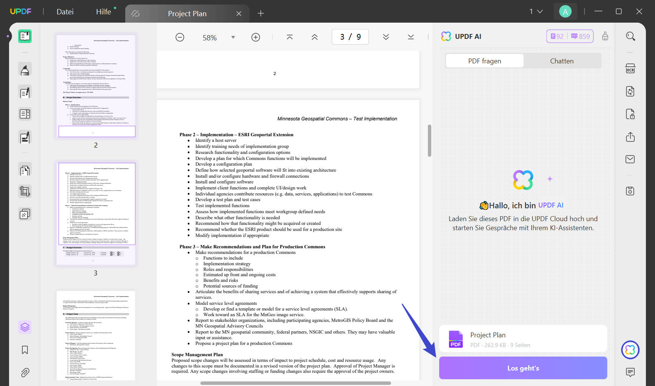Select the Project Plan document tab
Viewport: 655px width, 386px height.
click(187, 14)
